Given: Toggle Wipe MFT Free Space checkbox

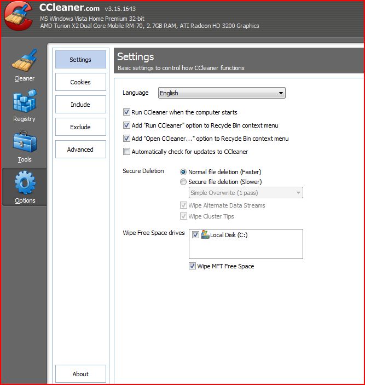Looking at the screenshot, I should [x=192, y=266].
